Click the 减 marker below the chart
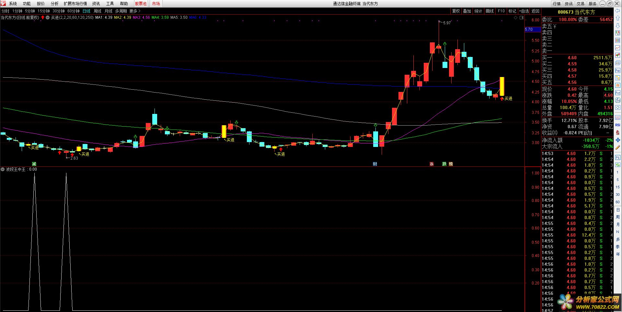This screenshot has width=622, height=312. 34,164
